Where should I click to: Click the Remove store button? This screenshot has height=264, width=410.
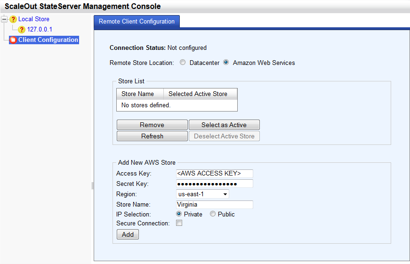click(x=152, y=125)
